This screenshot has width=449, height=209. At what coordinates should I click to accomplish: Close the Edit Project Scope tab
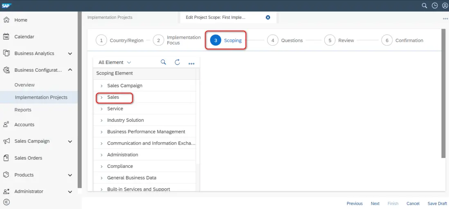point(268,18)
